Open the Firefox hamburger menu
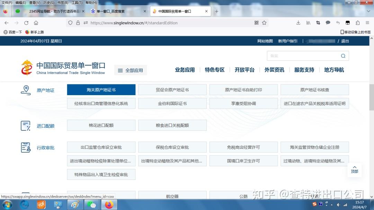Viewport: 374px width, 210px height. click(368, 23)
